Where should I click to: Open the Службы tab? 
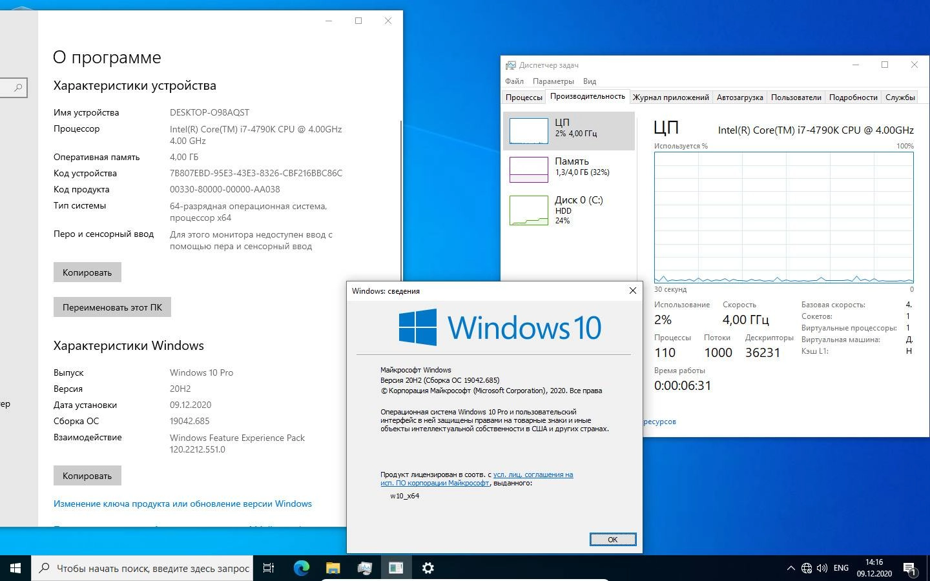900,97
